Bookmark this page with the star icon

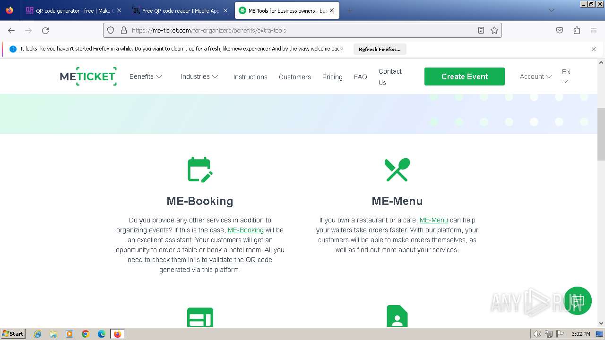click(494, 30)
